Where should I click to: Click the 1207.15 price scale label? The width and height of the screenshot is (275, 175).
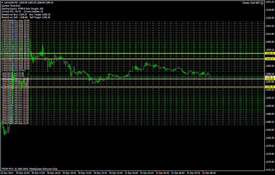pos(270,50)
